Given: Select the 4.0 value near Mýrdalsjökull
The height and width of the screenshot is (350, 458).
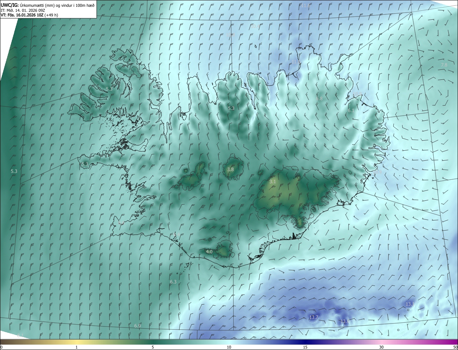Looking at the screenshot, I should (209, 252).
